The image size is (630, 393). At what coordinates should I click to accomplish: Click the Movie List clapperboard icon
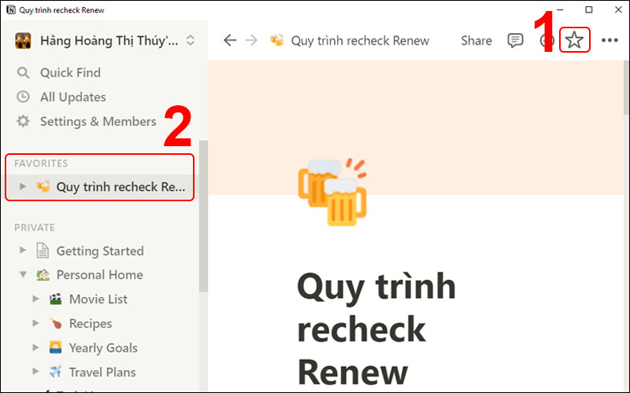coord(56,299)
